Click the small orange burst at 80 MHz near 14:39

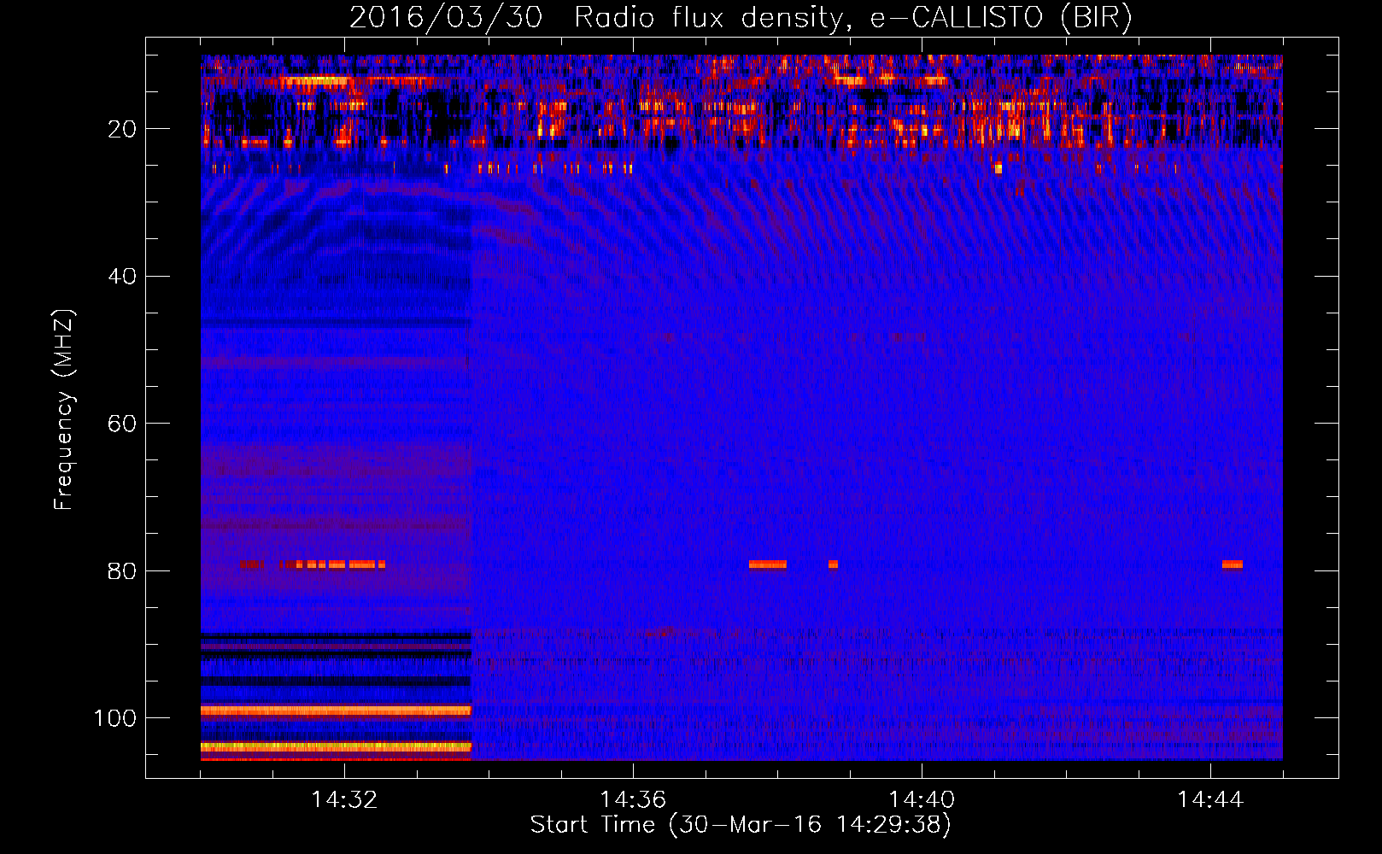pos(833,564)
